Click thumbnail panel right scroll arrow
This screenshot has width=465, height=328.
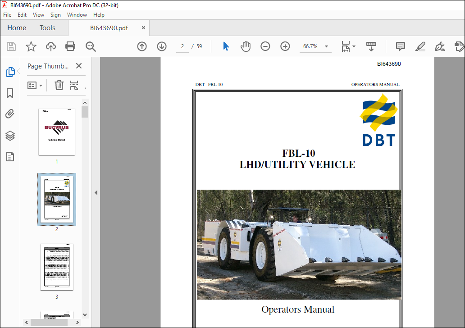[x=77, y=322]
